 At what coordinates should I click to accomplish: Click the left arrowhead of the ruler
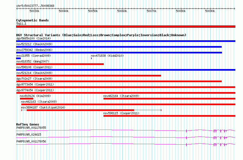click(x=17, y=8)
